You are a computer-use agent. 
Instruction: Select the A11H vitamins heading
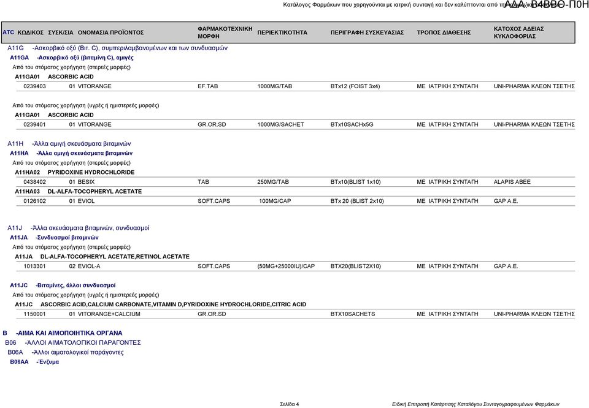69,143
